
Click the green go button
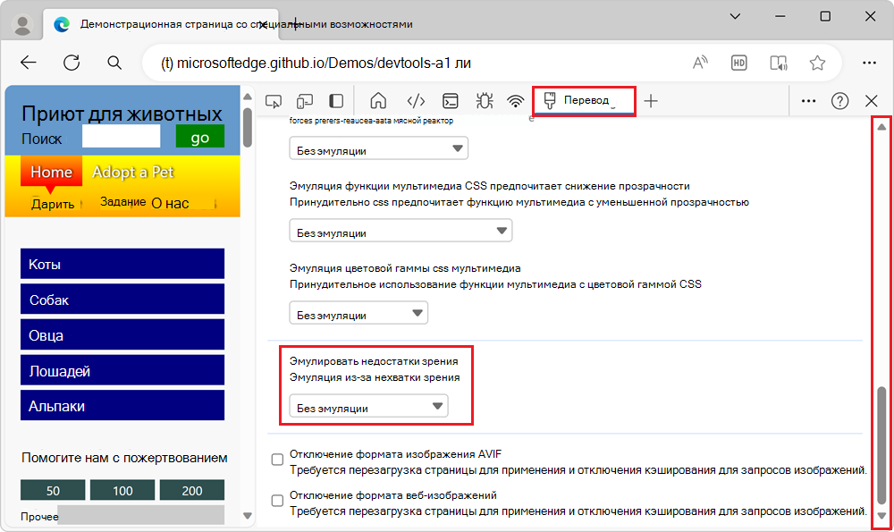(200, 137)
